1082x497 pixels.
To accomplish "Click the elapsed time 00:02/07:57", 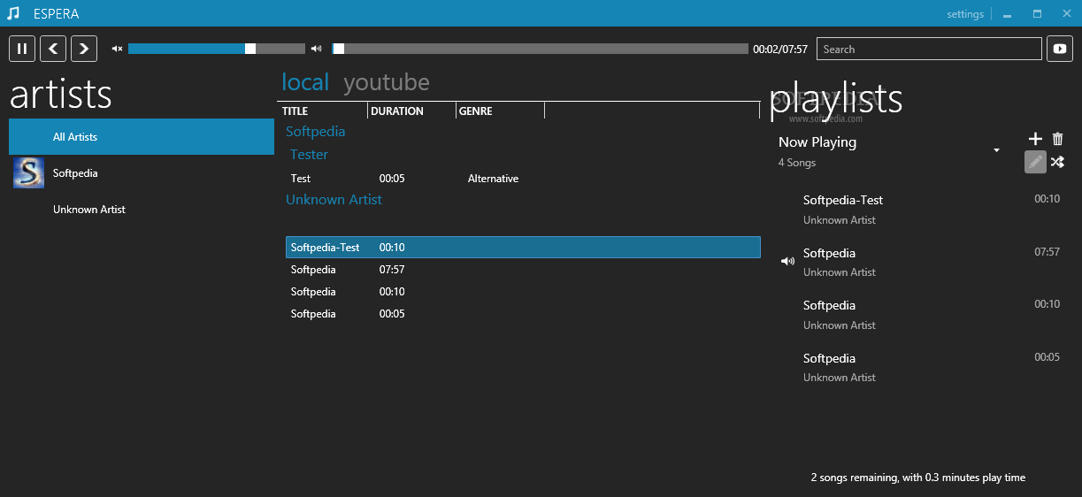I will pos(780,50).
